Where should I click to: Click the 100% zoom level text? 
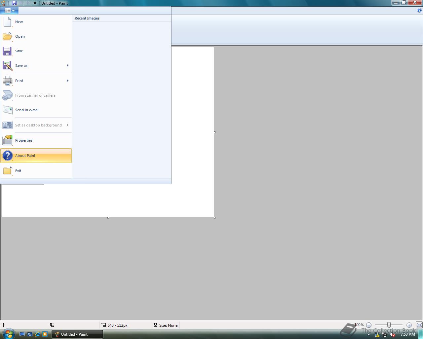click(x=359, y=325)
